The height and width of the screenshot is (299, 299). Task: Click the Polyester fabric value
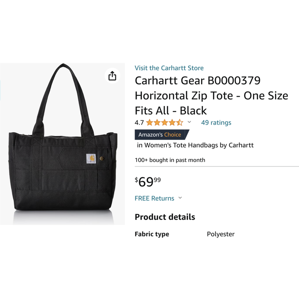click(221, 234)
